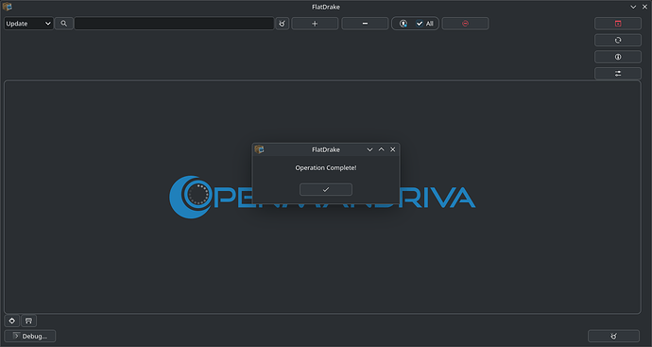Click the magnifier search button
Viewport: 652px width, 347px height.
pyautogui.click(x=63, y=24)
